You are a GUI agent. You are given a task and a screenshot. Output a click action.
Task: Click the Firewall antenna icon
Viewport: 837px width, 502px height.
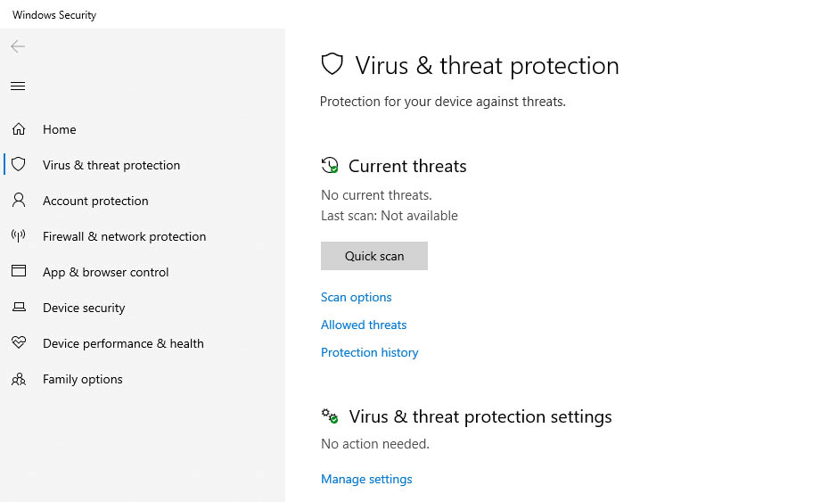[18, 236]
